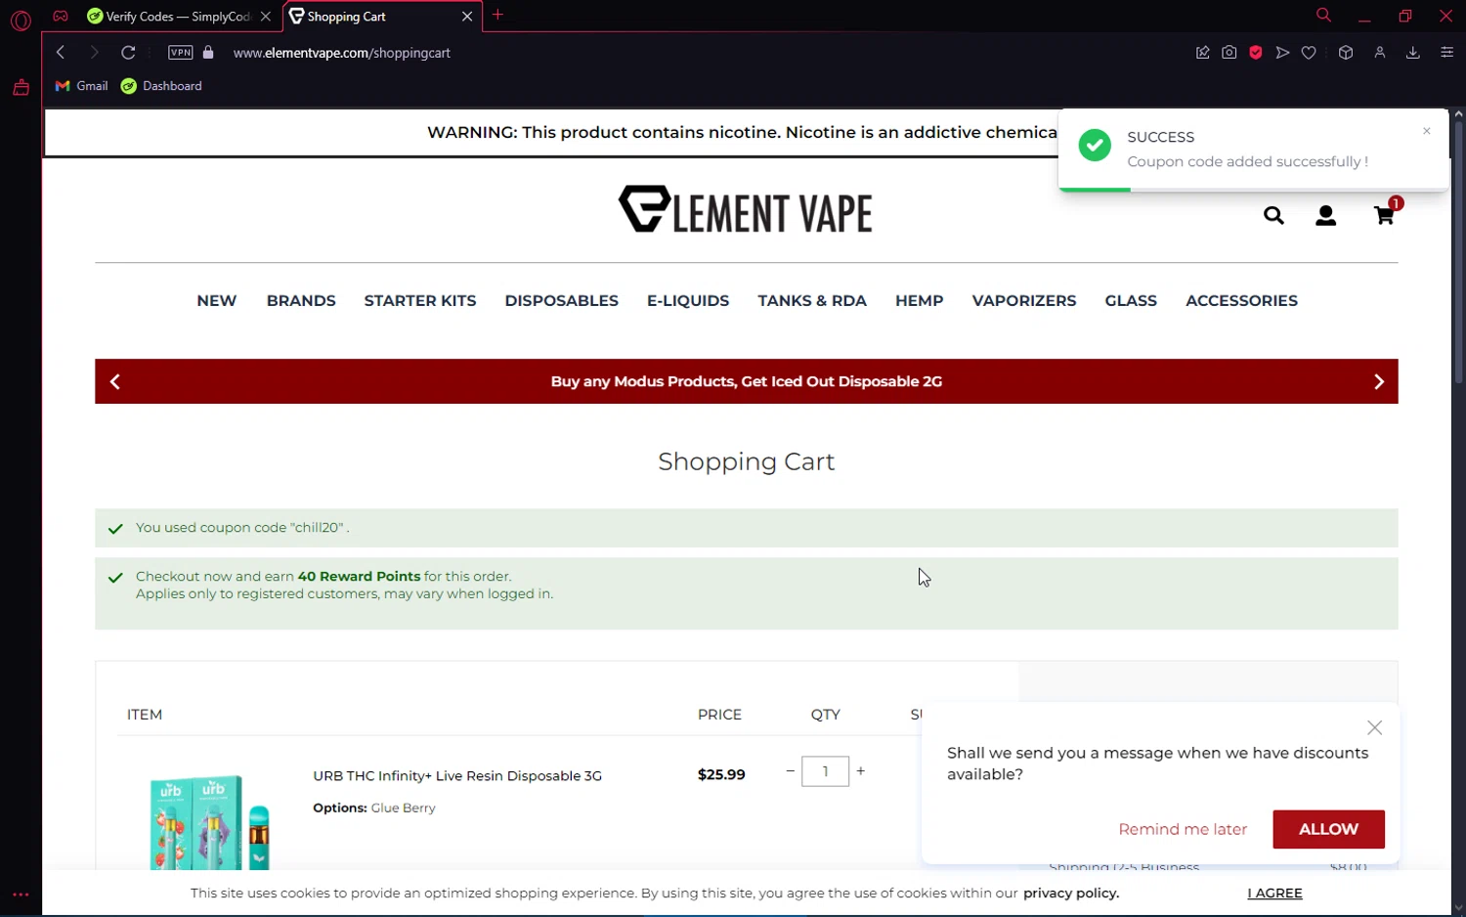Open downloads icon
Screen dimensions: 1466x917
point(1413,53)
